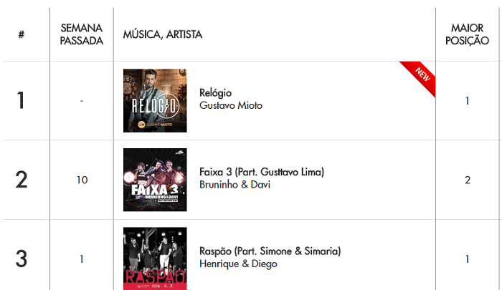502x290 pixels.
Task: Open the song title Relógio
Action: (x=215, y=93)
